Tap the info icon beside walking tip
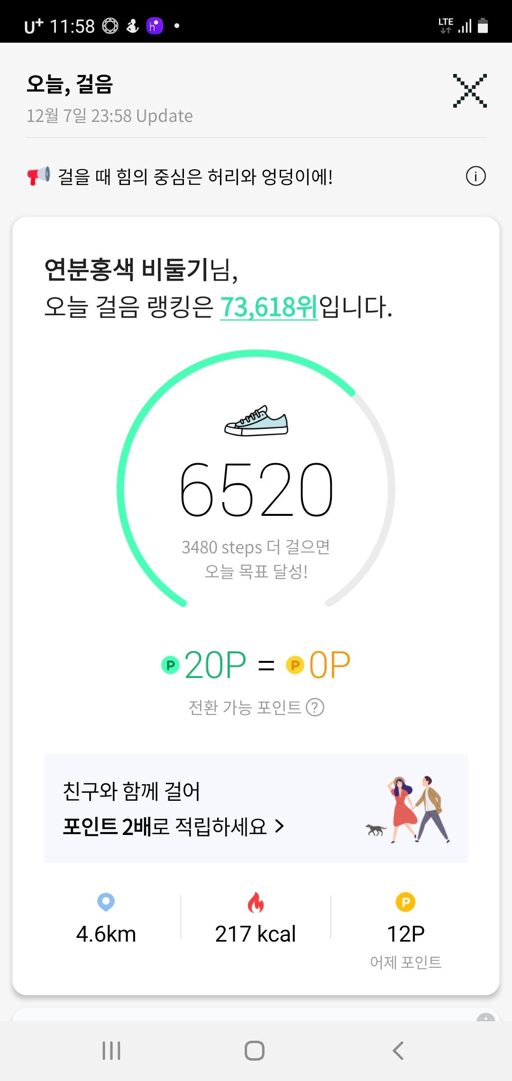 [475, 177]
